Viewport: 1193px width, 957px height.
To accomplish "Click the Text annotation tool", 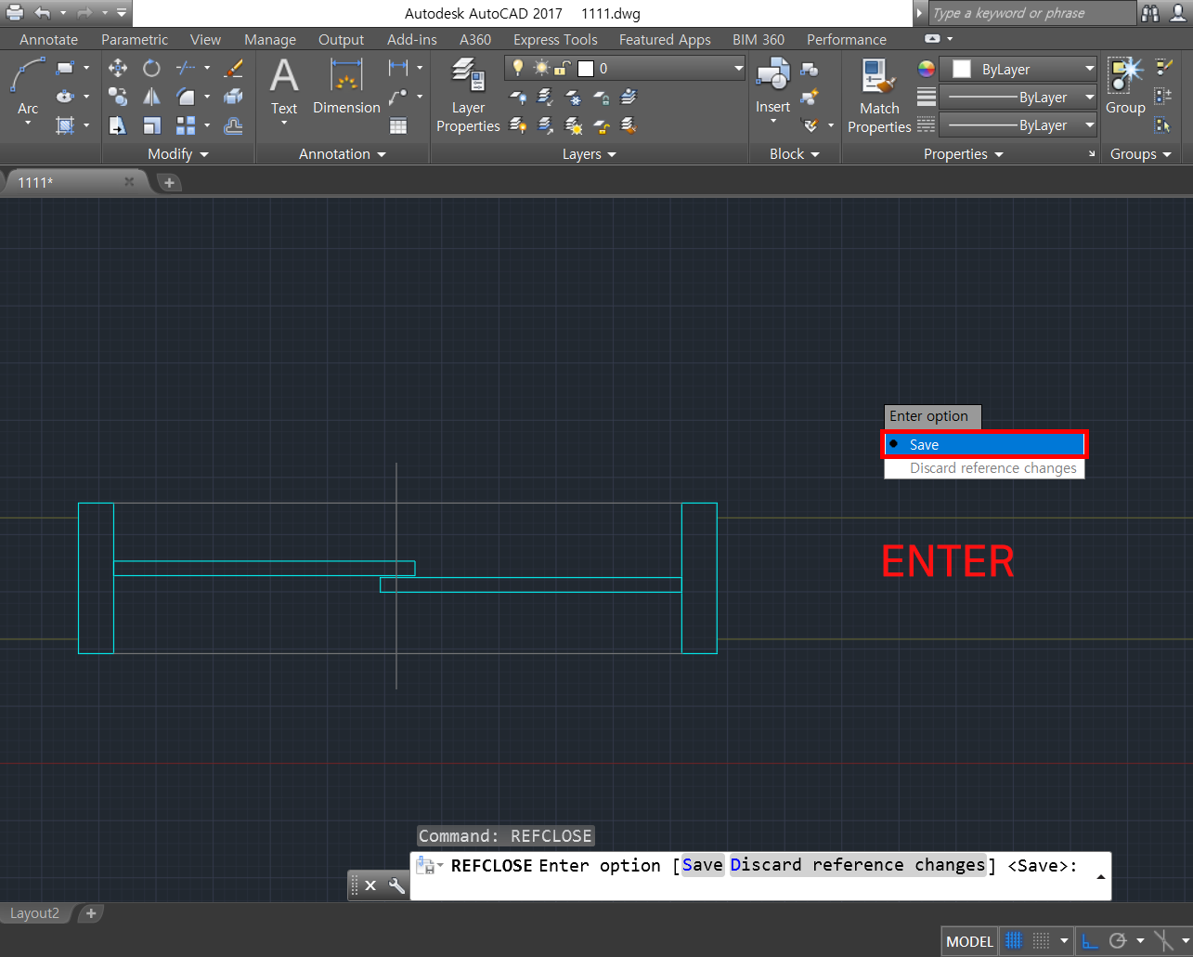I will [284, 88].
